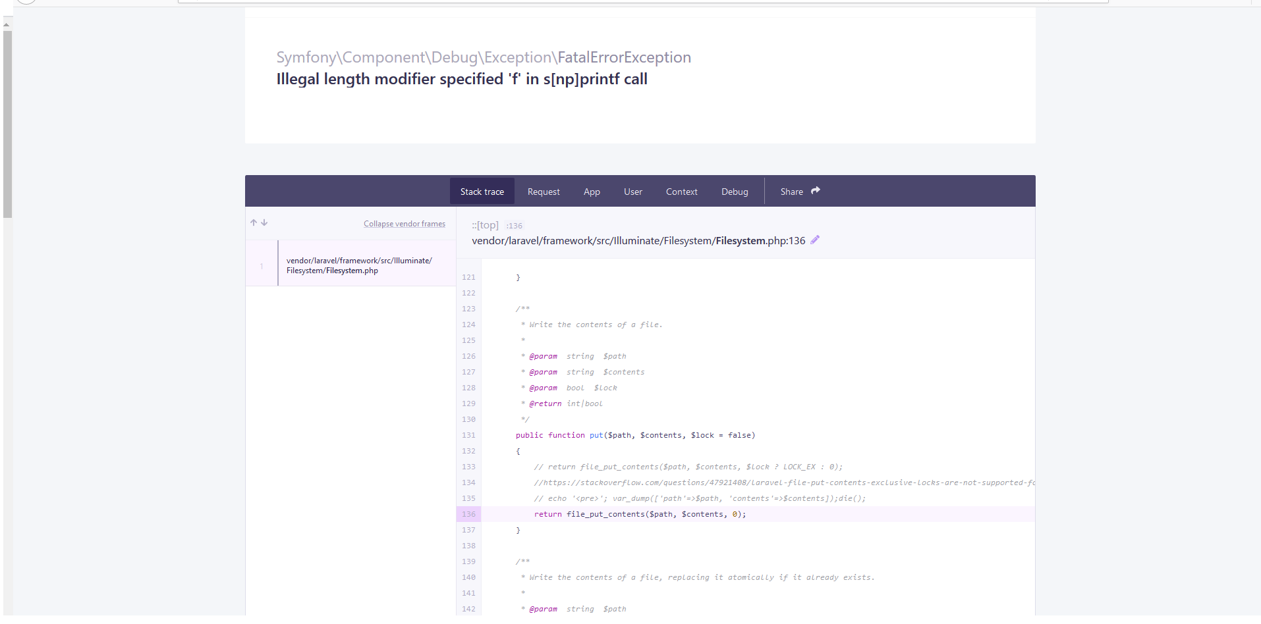Click the Filesystem.php:136 file path heading
The height and width of the screenshot is (624, 1261).
638,241
